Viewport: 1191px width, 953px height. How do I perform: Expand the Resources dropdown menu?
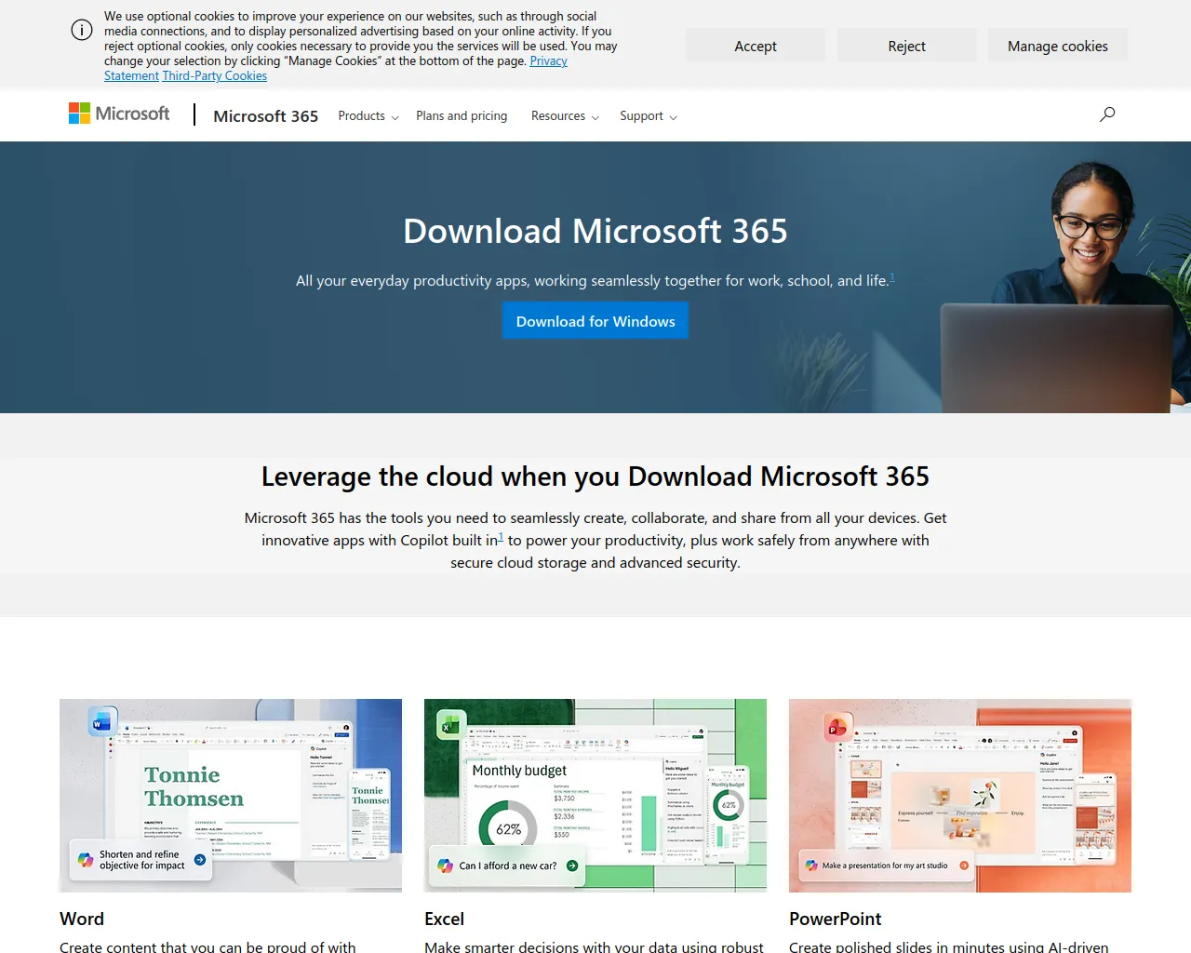565,116
